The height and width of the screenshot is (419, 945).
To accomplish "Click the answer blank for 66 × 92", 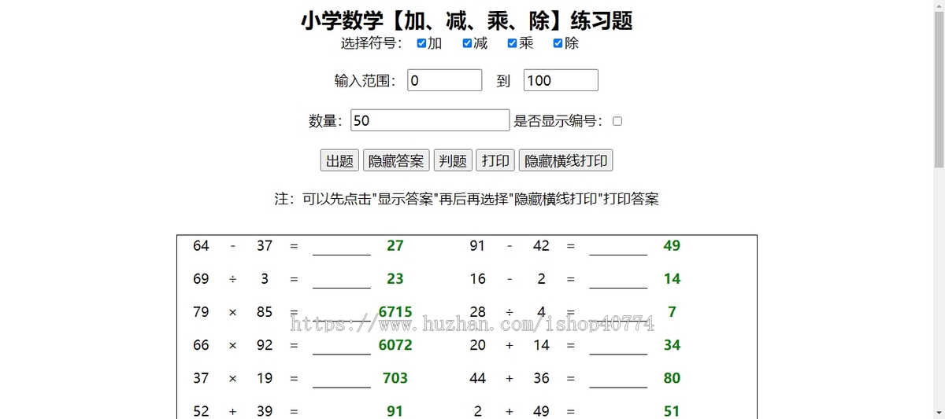I will tap(342, 345).
